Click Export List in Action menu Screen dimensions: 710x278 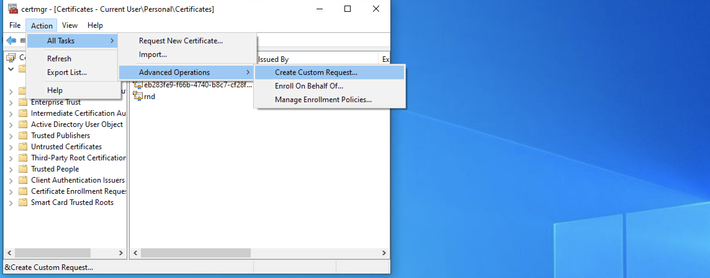(67, 72)
